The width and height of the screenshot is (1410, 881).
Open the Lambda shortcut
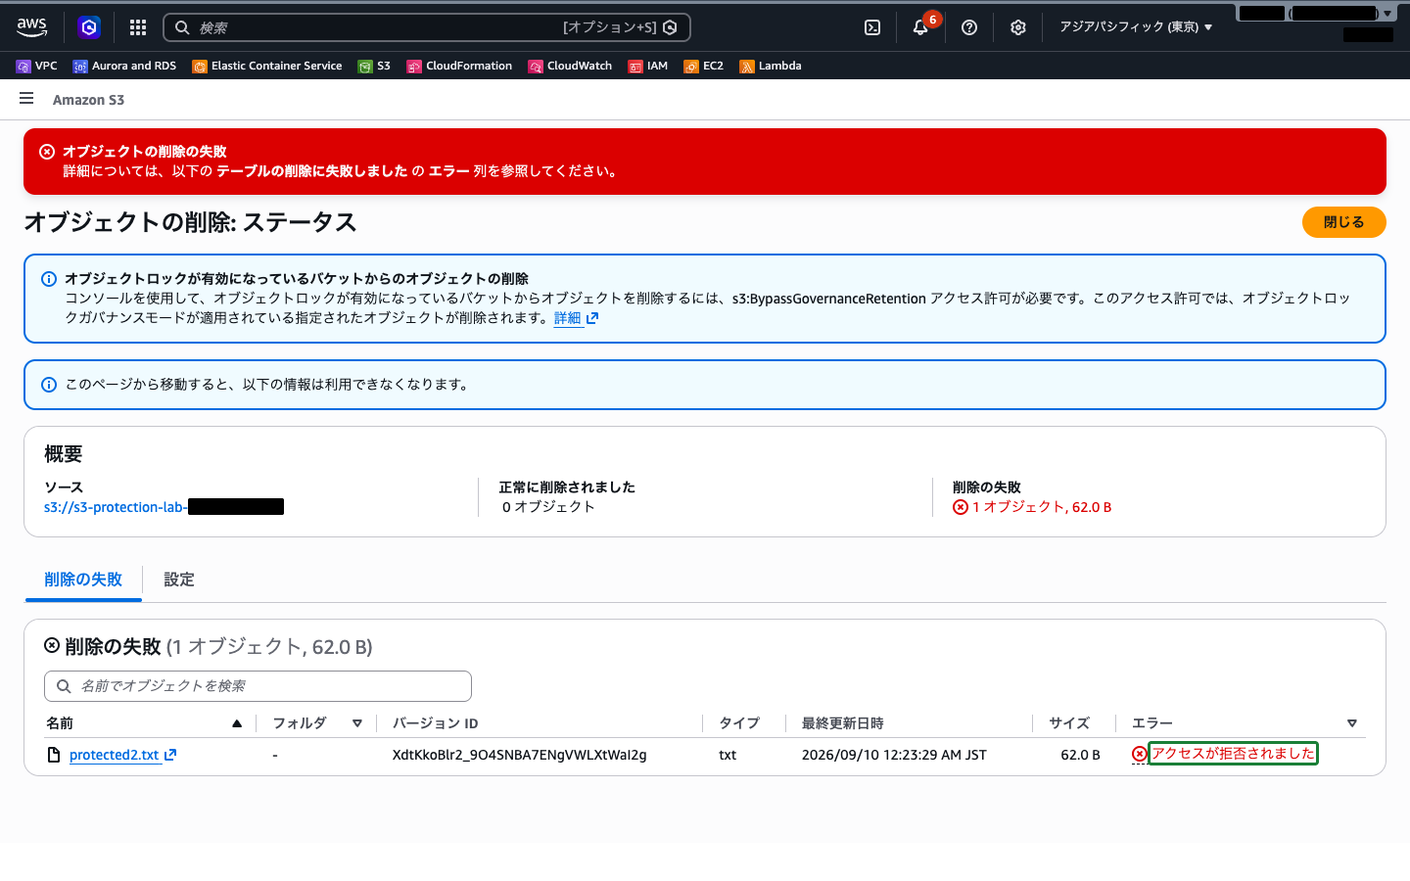[x=771, y=66]
